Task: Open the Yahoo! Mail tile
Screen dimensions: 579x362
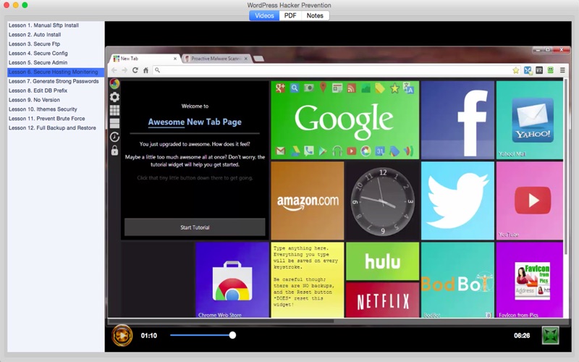Action: pos(530,120)
